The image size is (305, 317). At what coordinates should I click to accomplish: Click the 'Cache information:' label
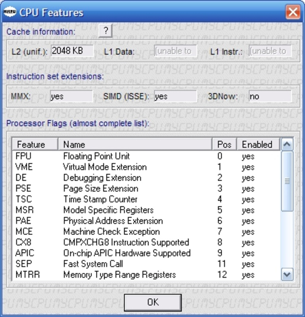pyautogui.click(x=41, y=32)
